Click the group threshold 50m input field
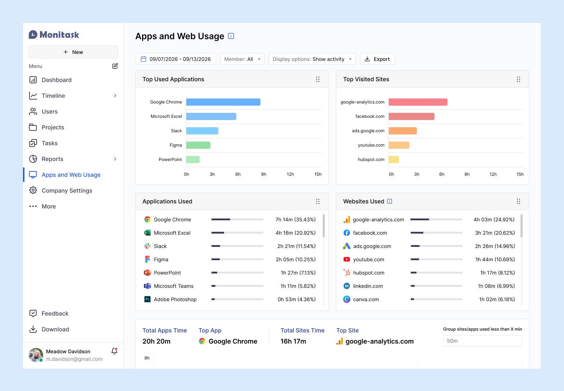Image resolution: width=564 pixels, height=391 pixels. pyautogui.click(x=482, y=341)
